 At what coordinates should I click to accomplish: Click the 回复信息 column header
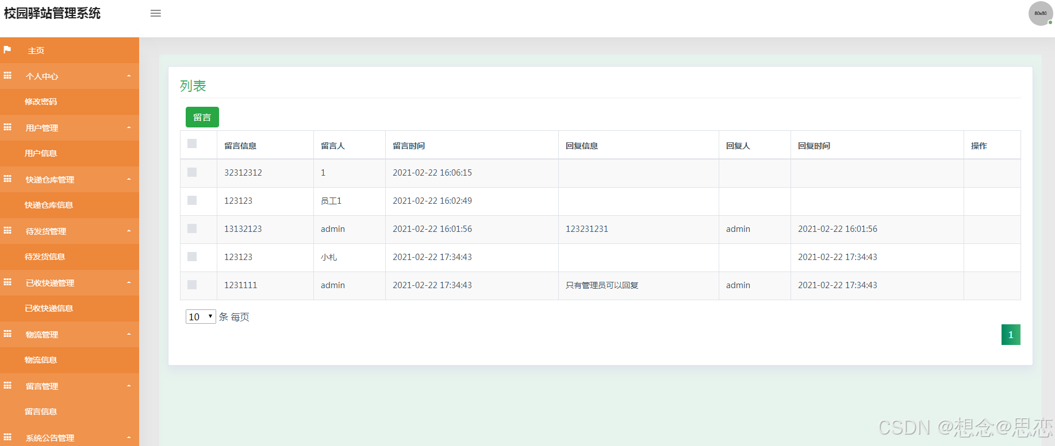582,146
